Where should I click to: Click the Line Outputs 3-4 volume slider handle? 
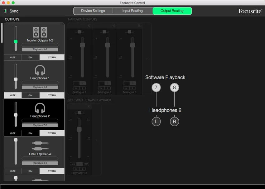(16, 140)
